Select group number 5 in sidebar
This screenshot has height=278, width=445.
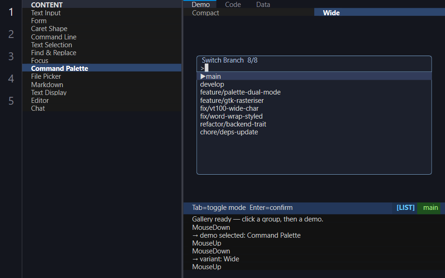coord(11,101)
